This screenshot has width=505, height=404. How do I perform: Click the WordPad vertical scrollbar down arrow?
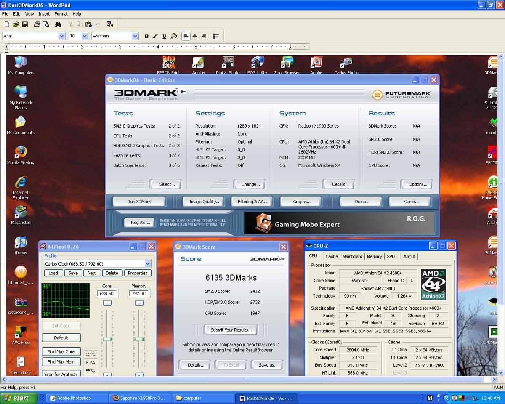pyautogui.click(x=501, y=373)
